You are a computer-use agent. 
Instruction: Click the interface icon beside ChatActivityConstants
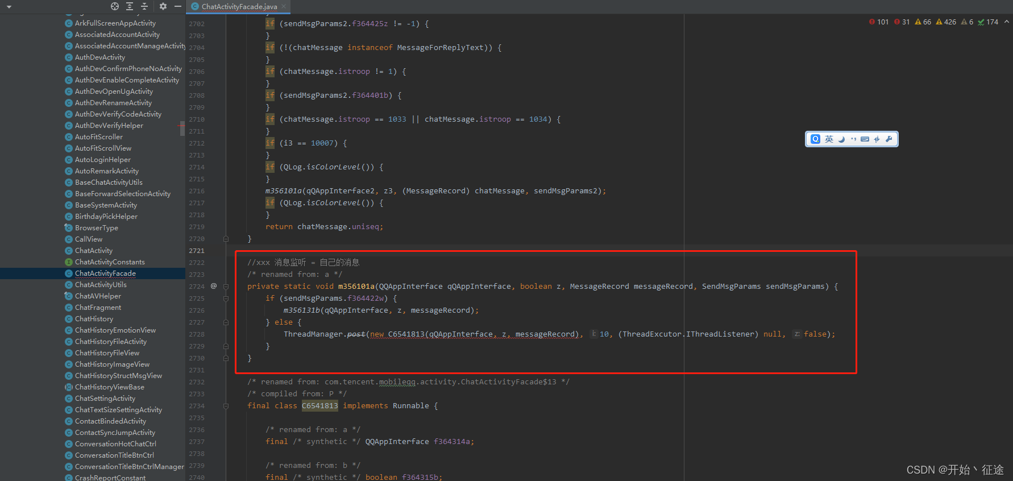[69, 262]
